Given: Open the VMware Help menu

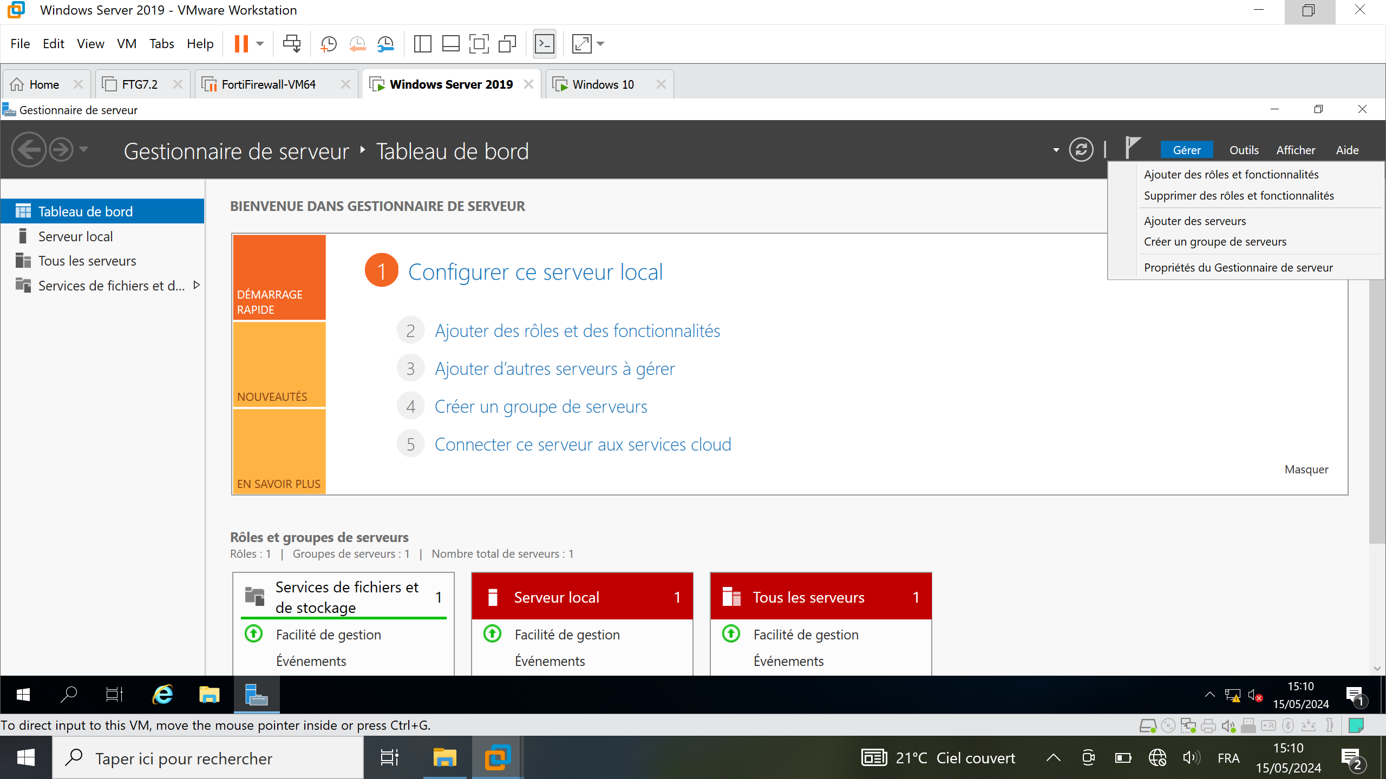Looking at the screenshot, I should [200, 44].
